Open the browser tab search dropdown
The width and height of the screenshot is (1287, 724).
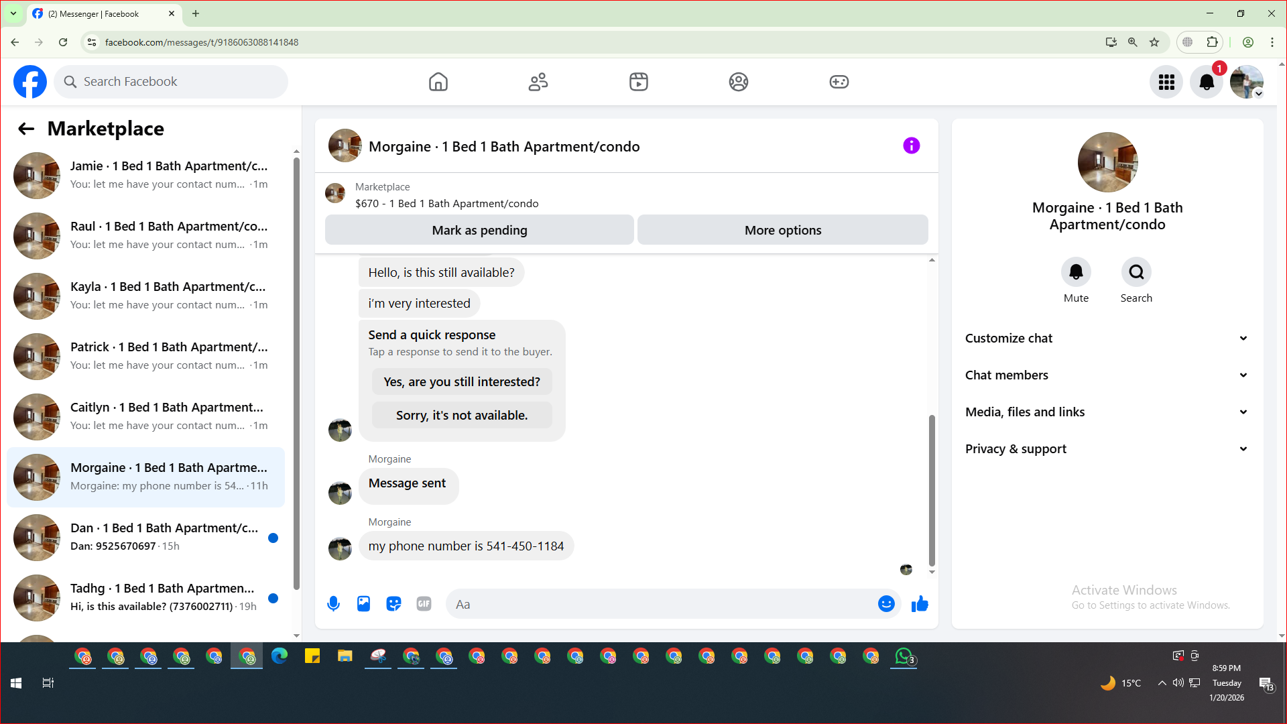(13, 13)
